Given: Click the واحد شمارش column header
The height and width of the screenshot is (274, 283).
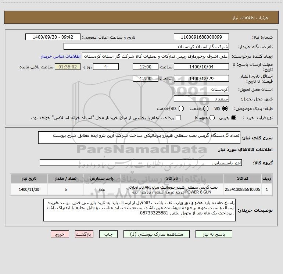Looking at the screenshot, I should [x=102, y=179].
